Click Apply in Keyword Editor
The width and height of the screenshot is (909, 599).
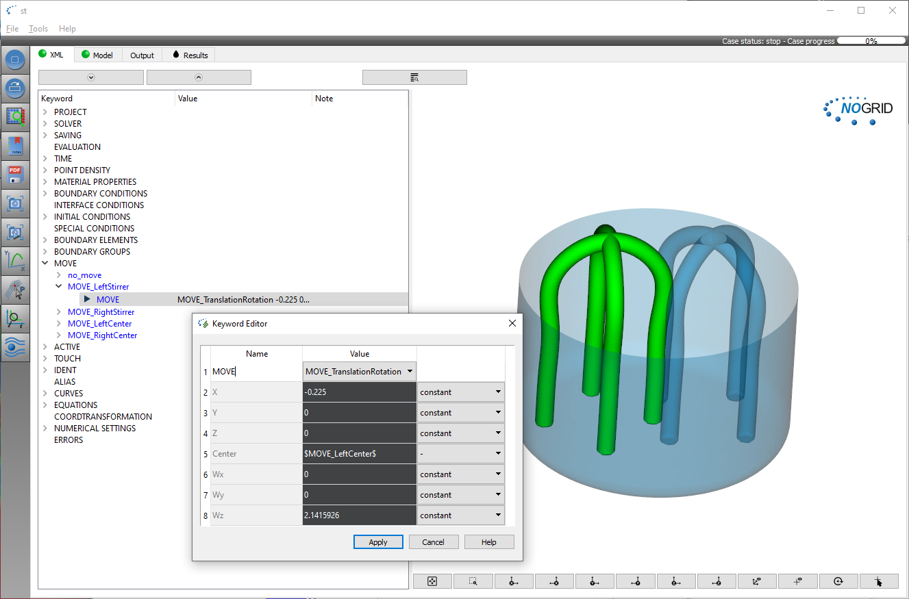[378, 541]
